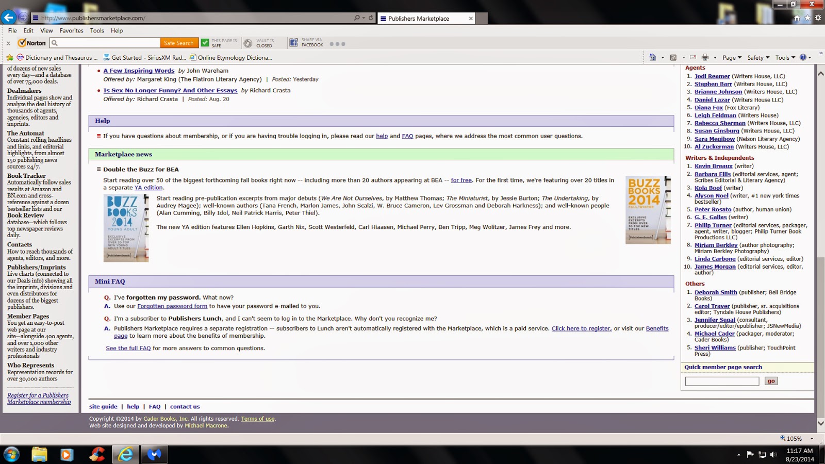Click the Quick member page search field

click(x=722, y=381)
